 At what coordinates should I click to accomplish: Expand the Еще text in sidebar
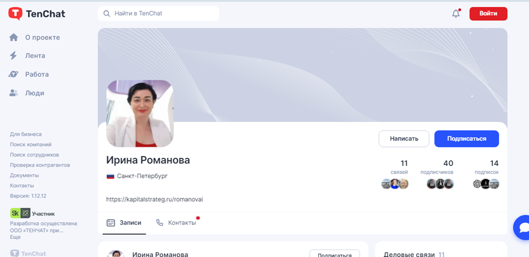[15, 237]
